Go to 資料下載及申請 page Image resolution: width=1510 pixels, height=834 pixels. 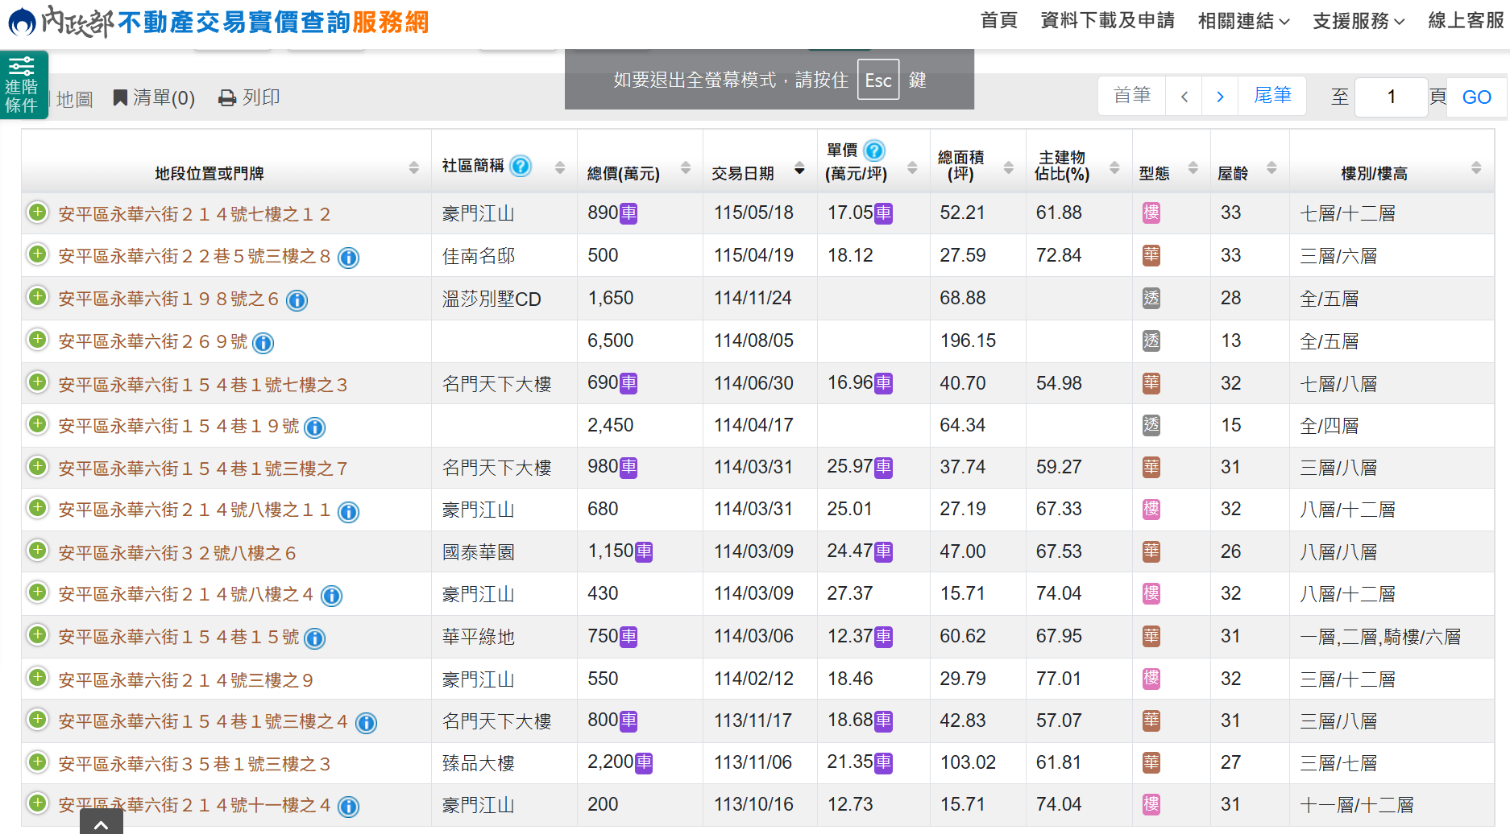[x=1107, y=20]
